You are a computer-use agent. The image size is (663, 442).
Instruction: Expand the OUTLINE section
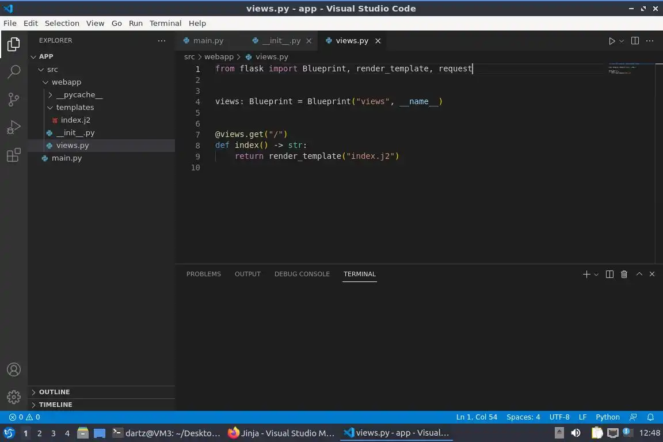click(x=101, y=392)
